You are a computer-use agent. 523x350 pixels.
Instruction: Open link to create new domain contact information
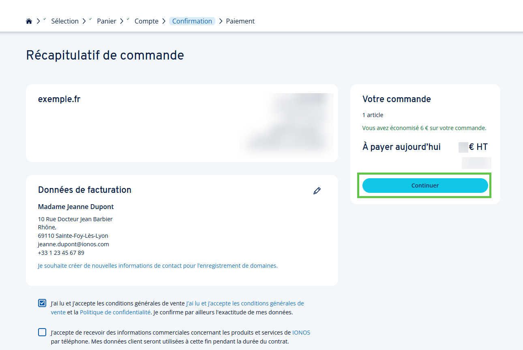158,266
